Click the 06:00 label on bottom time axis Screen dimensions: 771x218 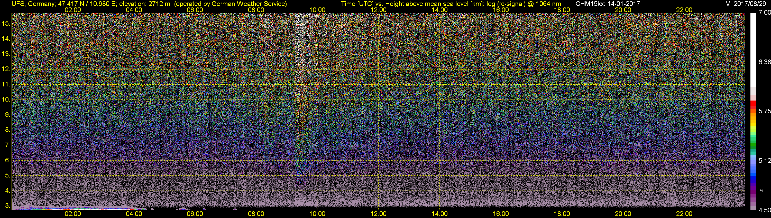[195, 214]
